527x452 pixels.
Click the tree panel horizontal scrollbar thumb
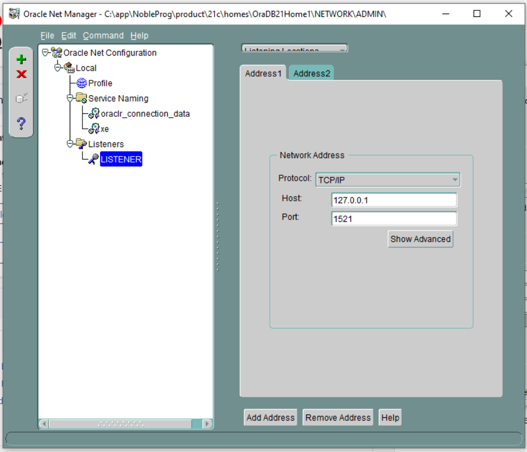(x=120, y=423)
